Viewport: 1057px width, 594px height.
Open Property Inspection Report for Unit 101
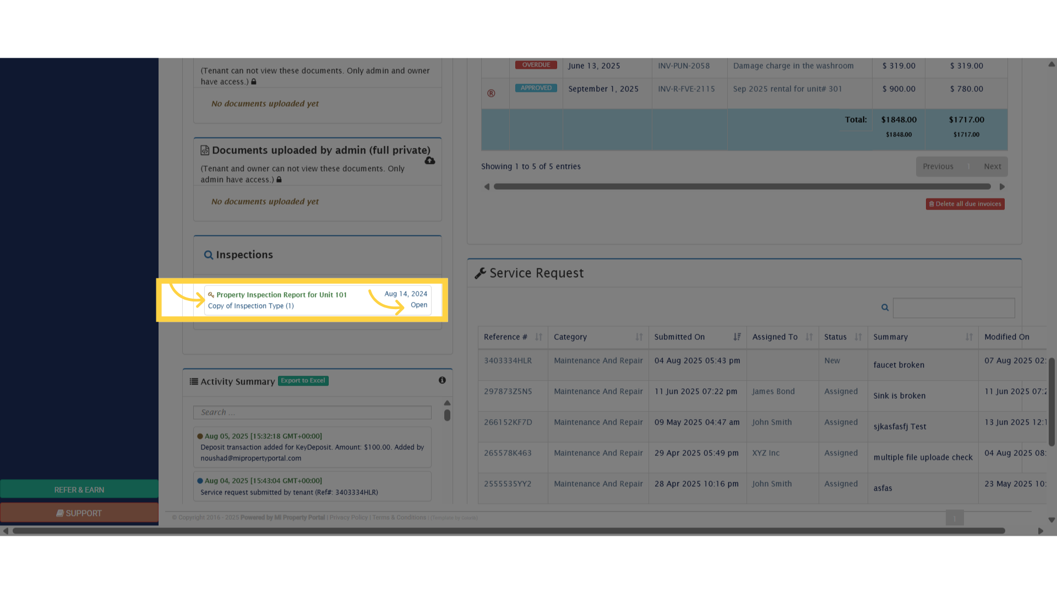[x=281, y=295]
